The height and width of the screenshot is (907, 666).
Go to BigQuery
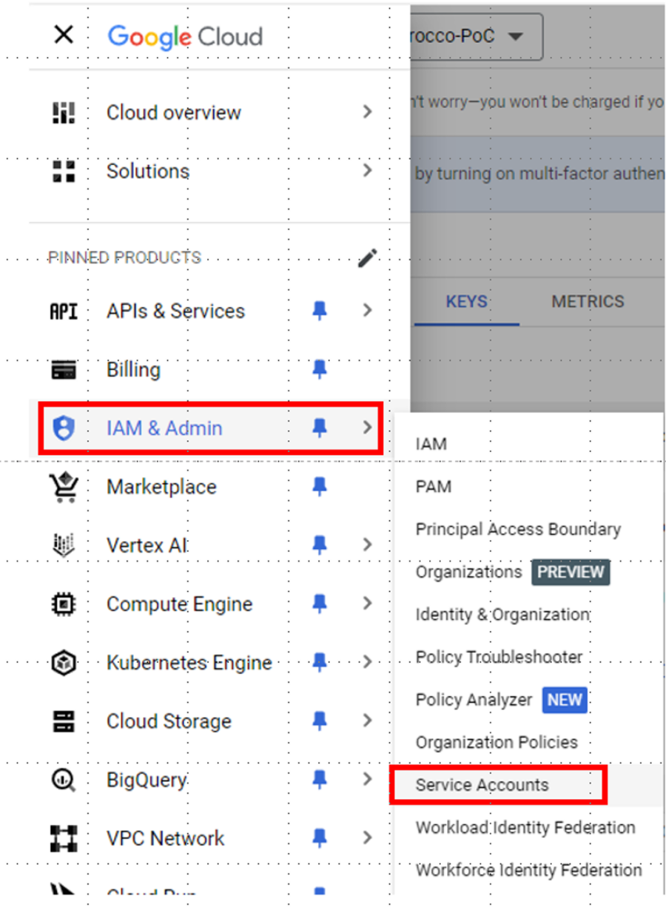click(x=147, y=780)
